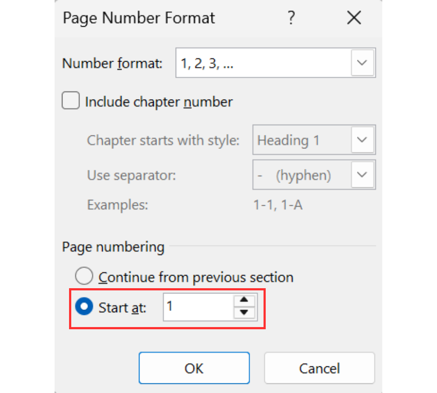
Task: Select the Number format combo box
Action: pyautogui.click(x=275, y=63)
